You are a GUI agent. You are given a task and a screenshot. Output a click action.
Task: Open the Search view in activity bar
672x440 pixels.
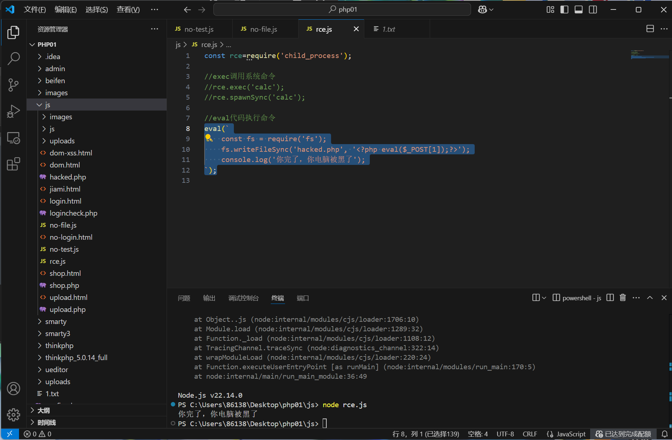pos(14,59)
